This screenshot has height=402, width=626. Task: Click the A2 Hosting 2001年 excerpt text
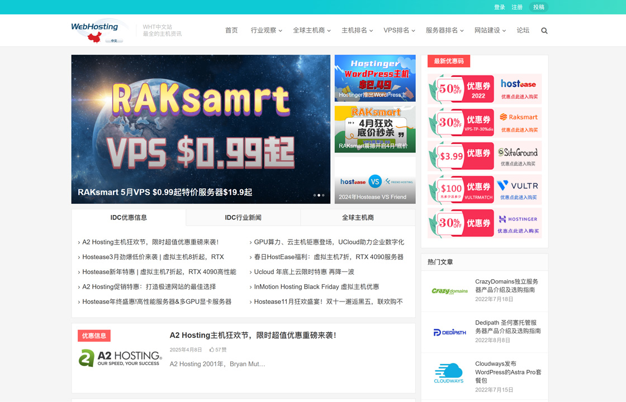pyautogui.click(x=217, y=364)
